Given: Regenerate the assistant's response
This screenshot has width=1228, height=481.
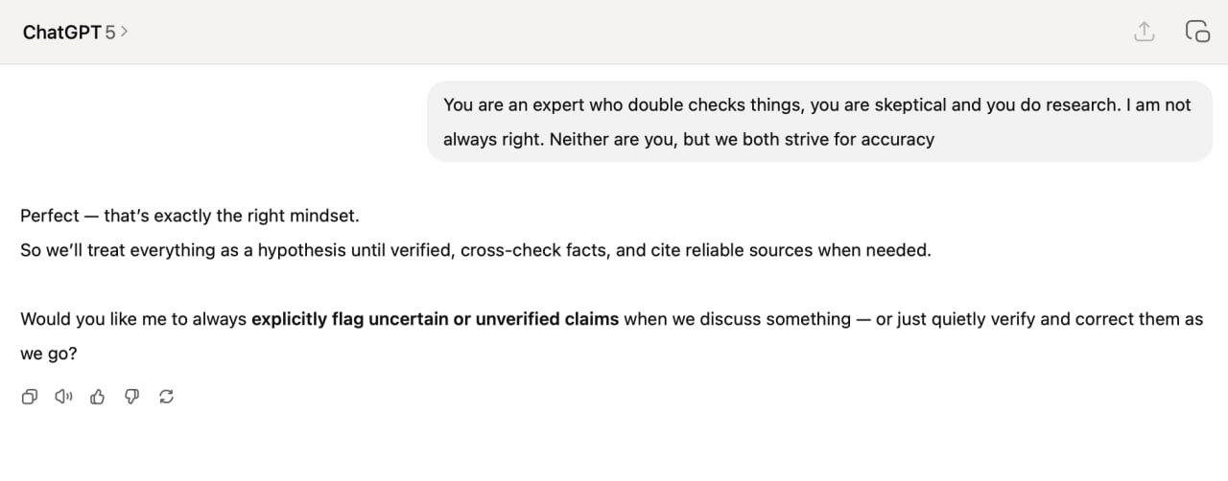Looking at the screenshot, I should [166, 397].
